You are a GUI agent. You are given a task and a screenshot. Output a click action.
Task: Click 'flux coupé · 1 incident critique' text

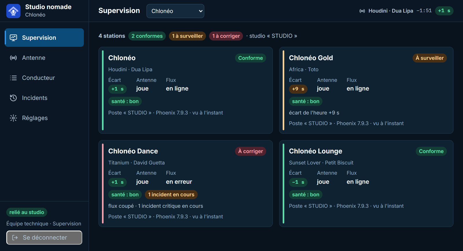pyautogui.click(x=156, y=206)
